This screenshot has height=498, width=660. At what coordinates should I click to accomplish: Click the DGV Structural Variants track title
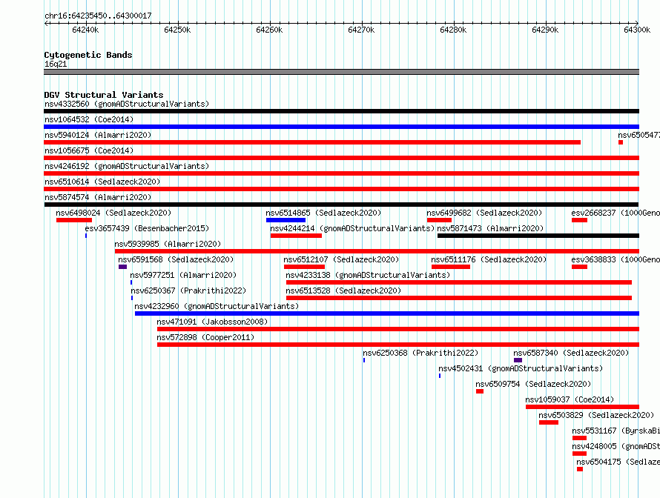(104, 95)
